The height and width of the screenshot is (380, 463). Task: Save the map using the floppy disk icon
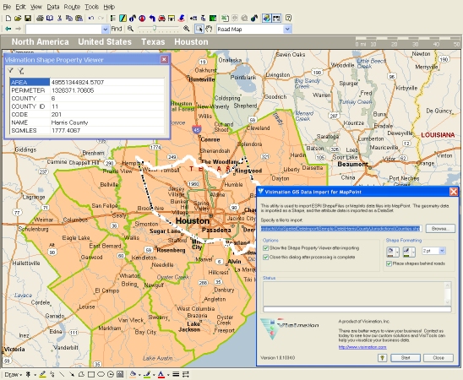28,19
